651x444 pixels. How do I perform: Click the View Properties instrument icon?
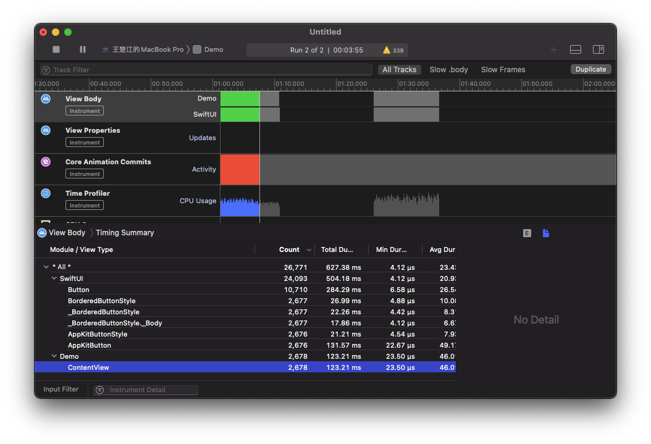point(46,130)
